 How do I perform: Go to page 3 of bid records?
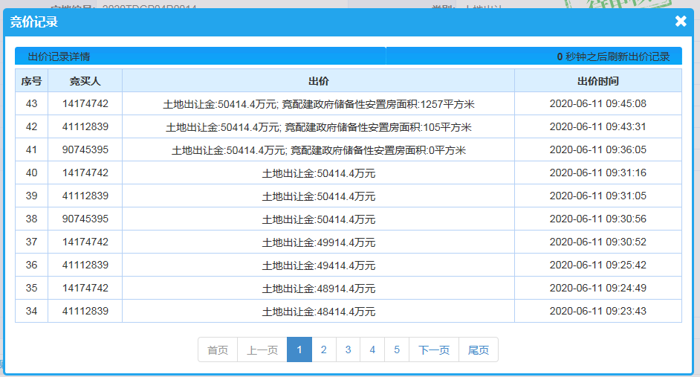click(x=348, y=350)
